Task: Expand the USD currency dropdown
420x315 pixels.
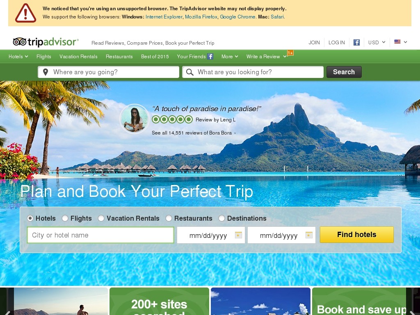Action: pyautogui.click(x=377, y=42)
